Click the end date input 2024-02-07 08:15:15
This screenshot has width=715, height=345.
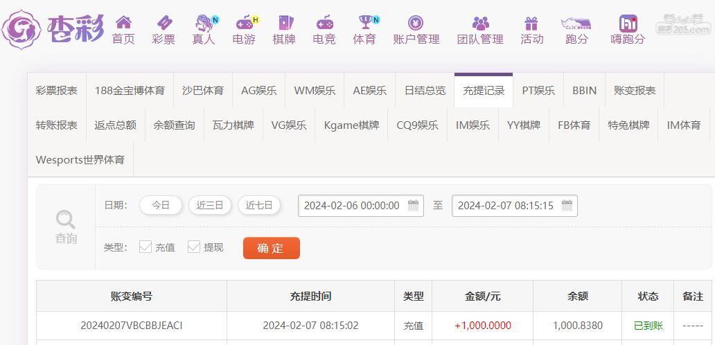[x=514, y=206]
